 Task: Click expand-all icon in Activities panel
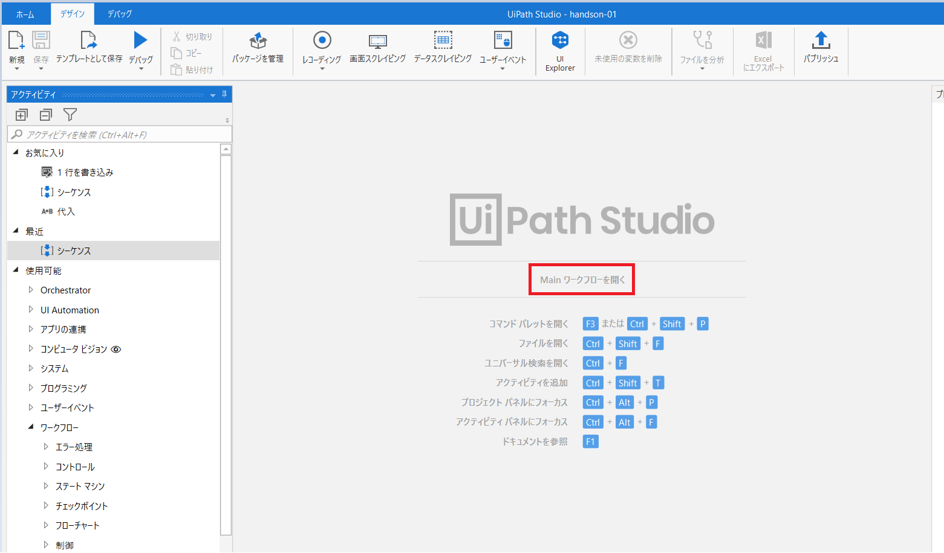[22, 115]
